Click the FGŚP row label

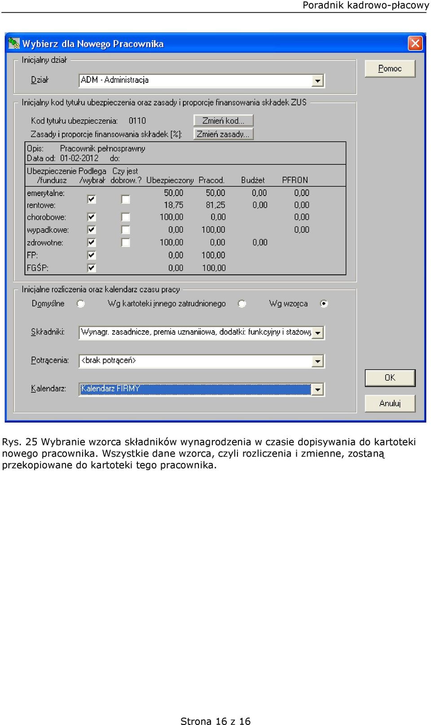(x=37, y=268)
